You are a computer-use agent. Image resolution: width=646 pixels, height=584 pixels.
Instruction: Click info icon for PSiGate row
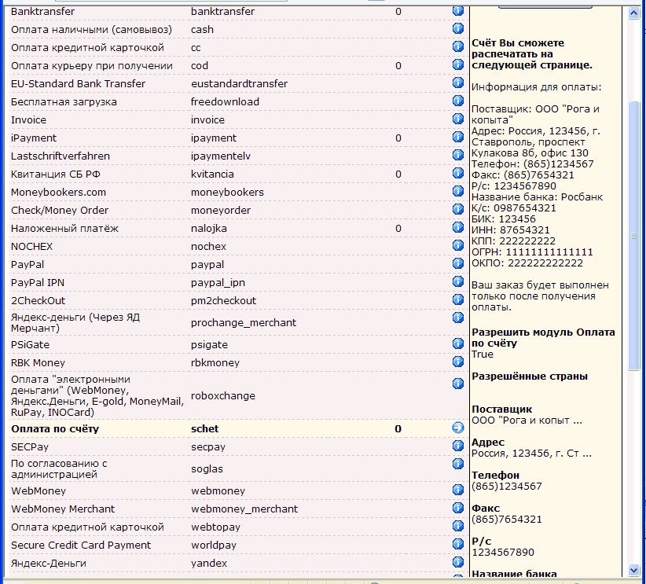click(457, 343)
